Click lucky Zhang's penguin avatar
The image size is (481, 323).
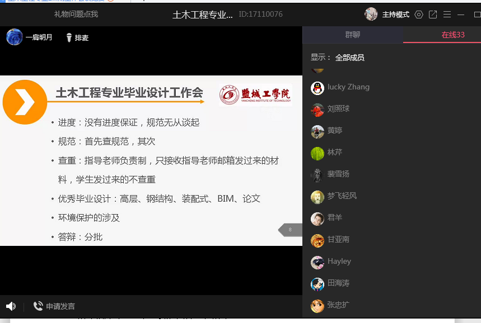[x=317, y=88]
